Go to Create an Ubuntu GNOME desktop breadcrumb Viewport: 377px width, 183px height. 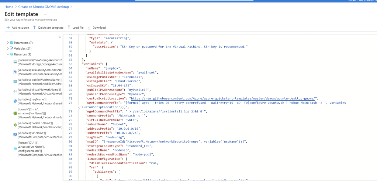(44, 7)
